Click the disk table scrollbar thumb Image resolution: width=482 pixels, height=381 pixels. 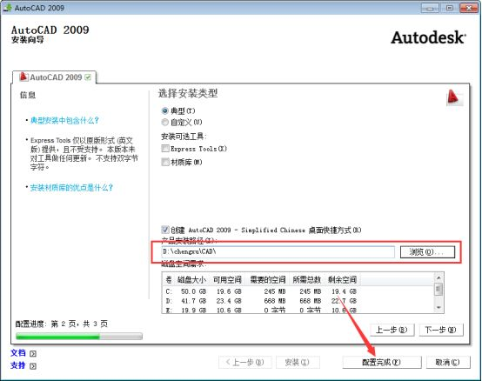438,290
